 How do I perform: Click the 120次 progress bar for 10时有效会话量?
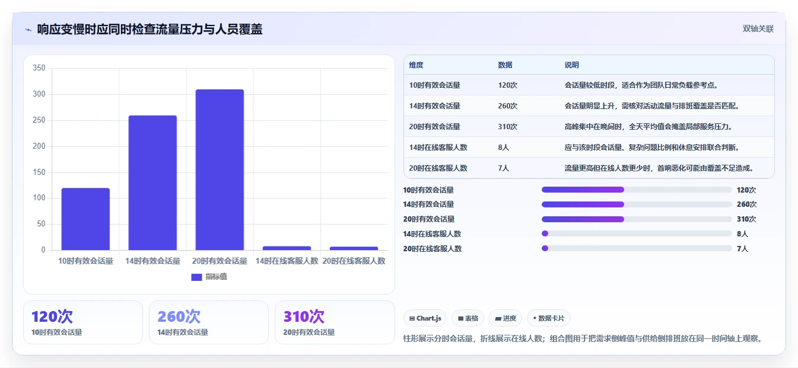click(x=637, y=190)
